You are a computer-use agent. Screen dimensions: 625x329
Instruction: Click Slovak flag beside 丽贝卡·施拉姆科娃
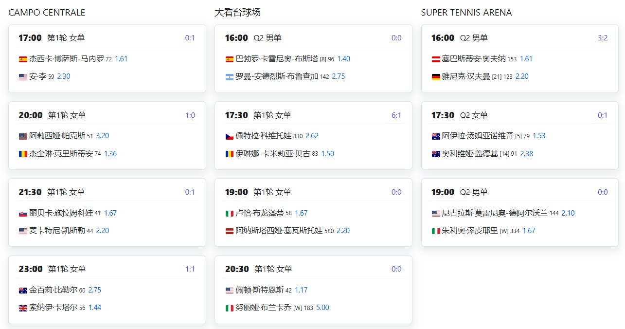click(x=23, y=214)
